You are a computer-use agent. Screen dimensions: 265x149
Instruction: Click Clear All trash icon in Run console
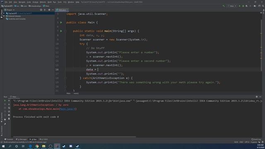point(9,119)
